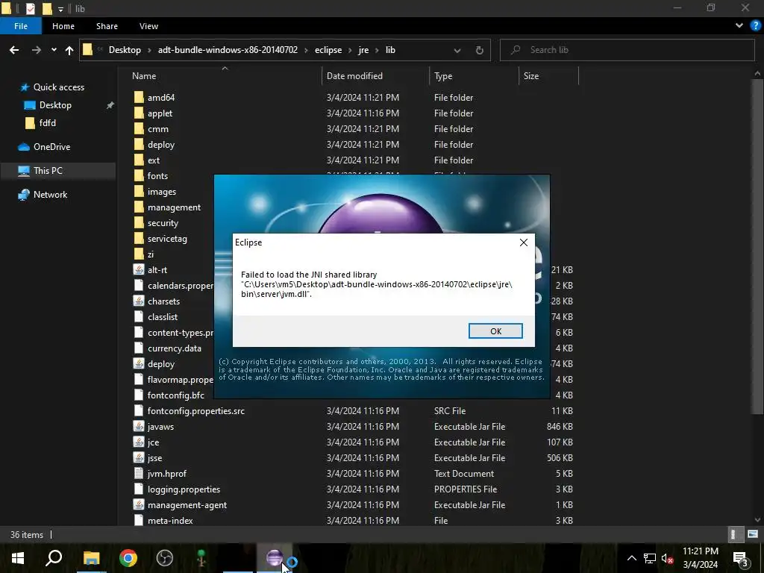Close the Eclipse error dialog with X
The height and width of the screenshot is (573, 764).
[524, 242]
